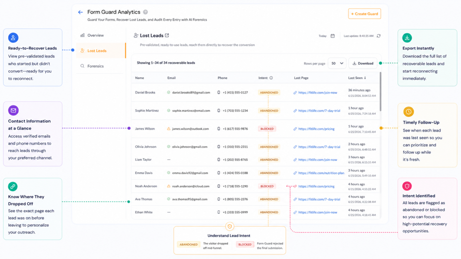Click the table vertical scrollbar
Viewport: 461px width, 259px height.
pyautogui.click(x=380, y=92)
